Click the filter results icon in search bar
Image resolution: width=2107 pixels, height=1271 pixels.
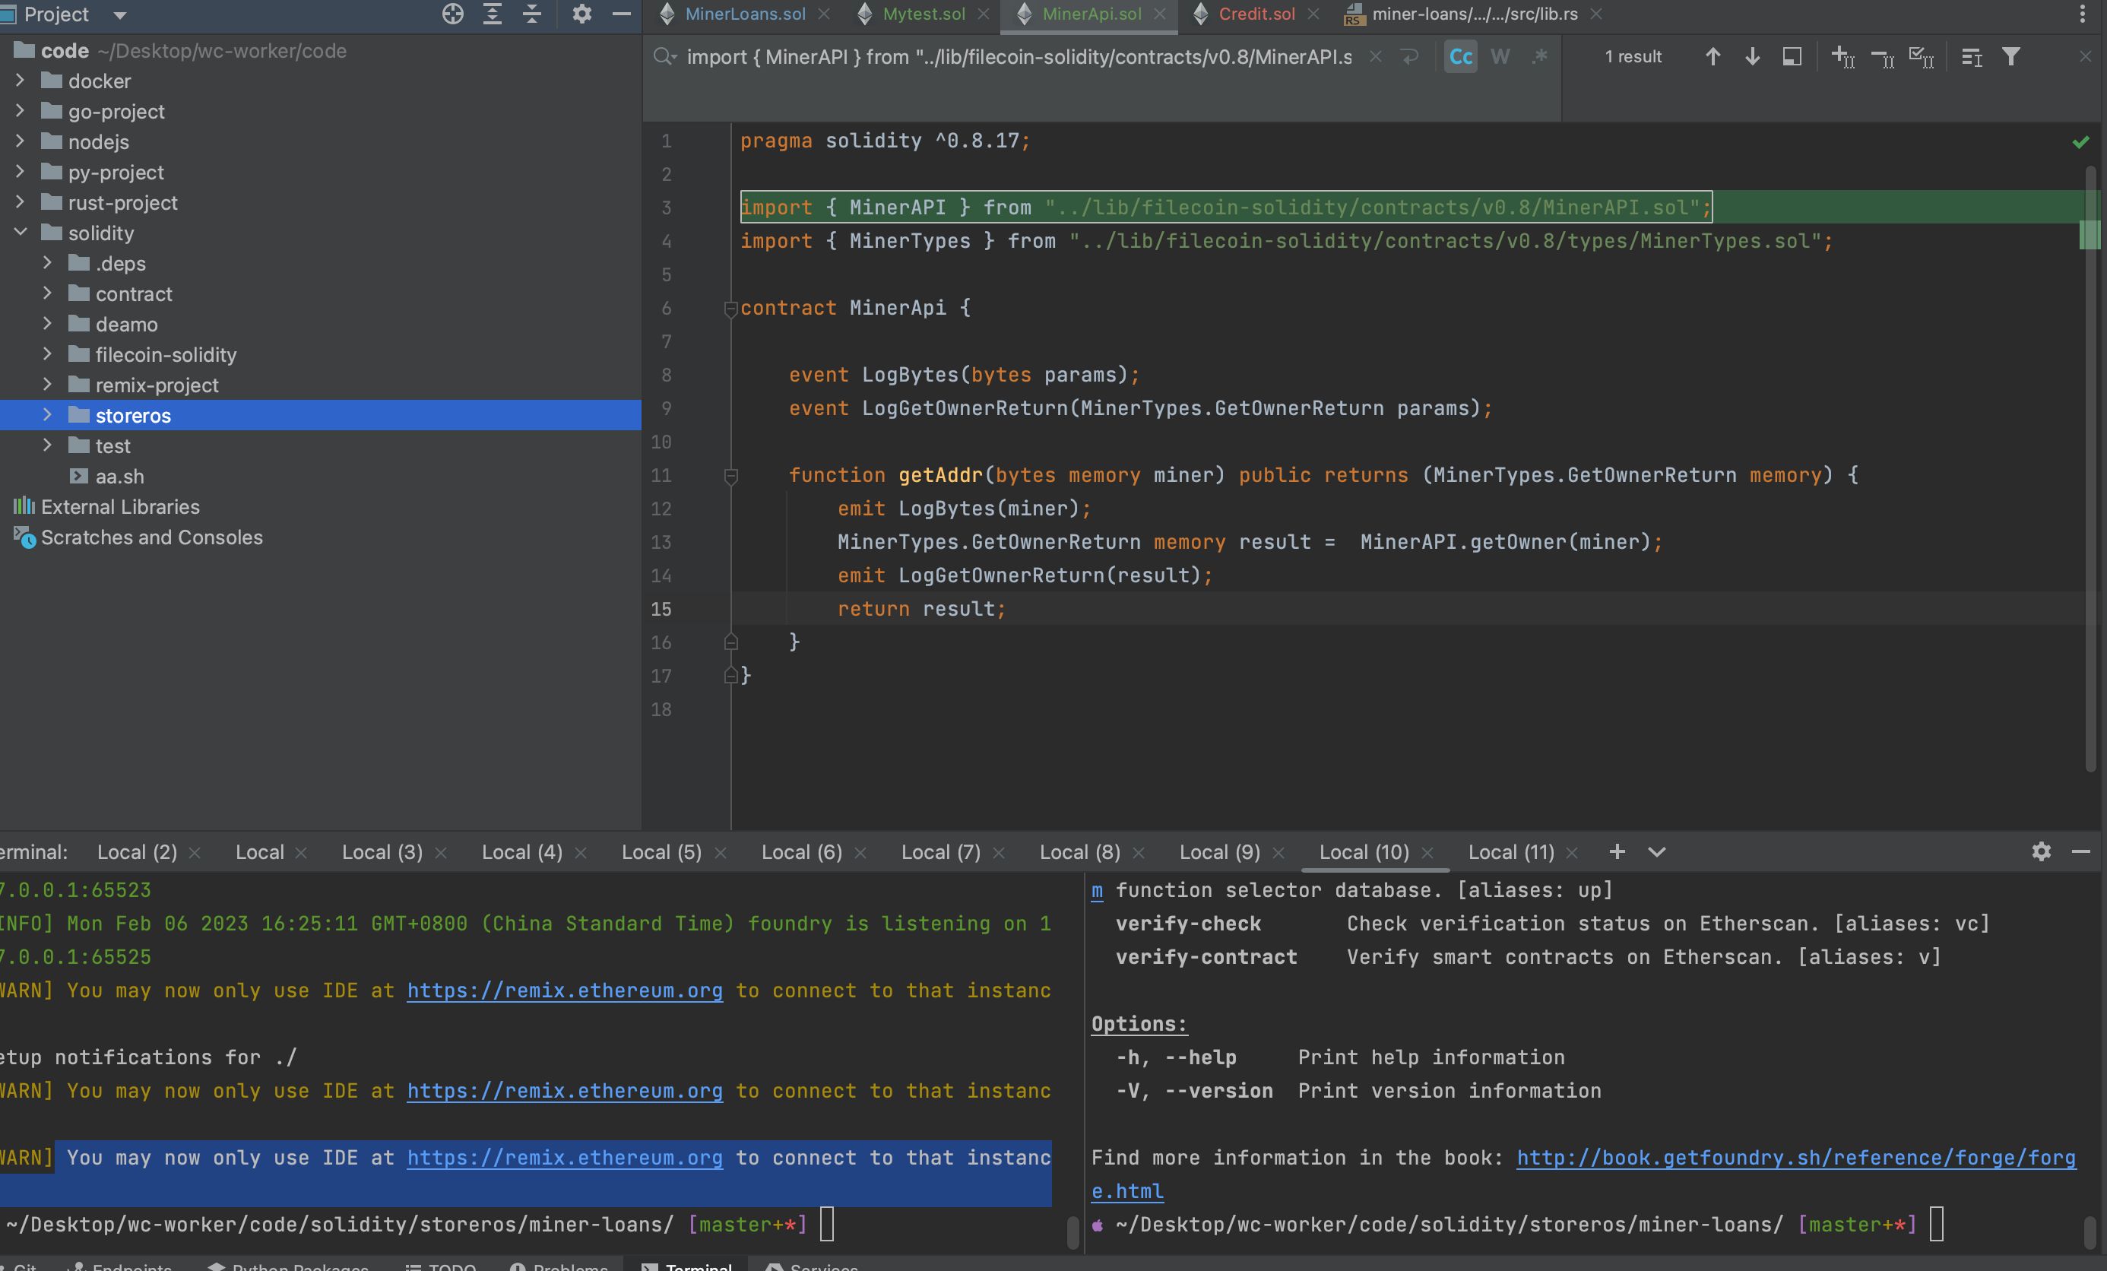(2012, 55)
